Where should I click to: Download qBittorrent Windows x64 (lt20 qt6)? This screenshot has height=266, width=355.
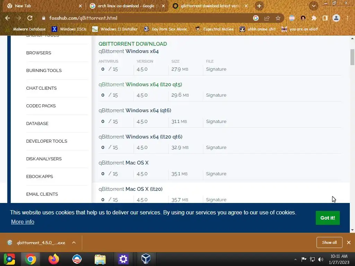[140, 137]
